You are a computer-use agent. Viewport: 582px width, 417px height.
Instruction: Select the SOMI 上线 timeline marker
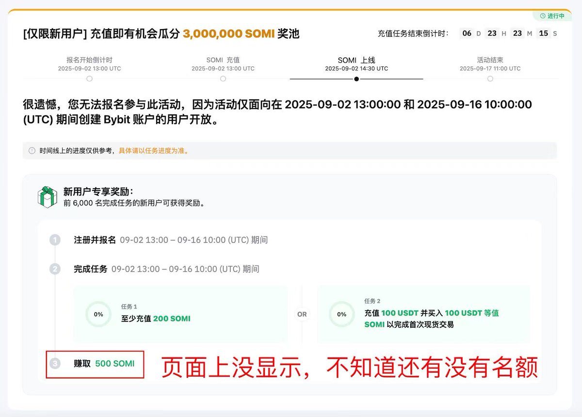pyautogui.click(x=356, y=79)
